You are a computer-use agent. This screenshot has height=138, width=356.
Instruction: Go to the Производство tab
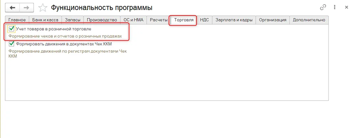102,20
